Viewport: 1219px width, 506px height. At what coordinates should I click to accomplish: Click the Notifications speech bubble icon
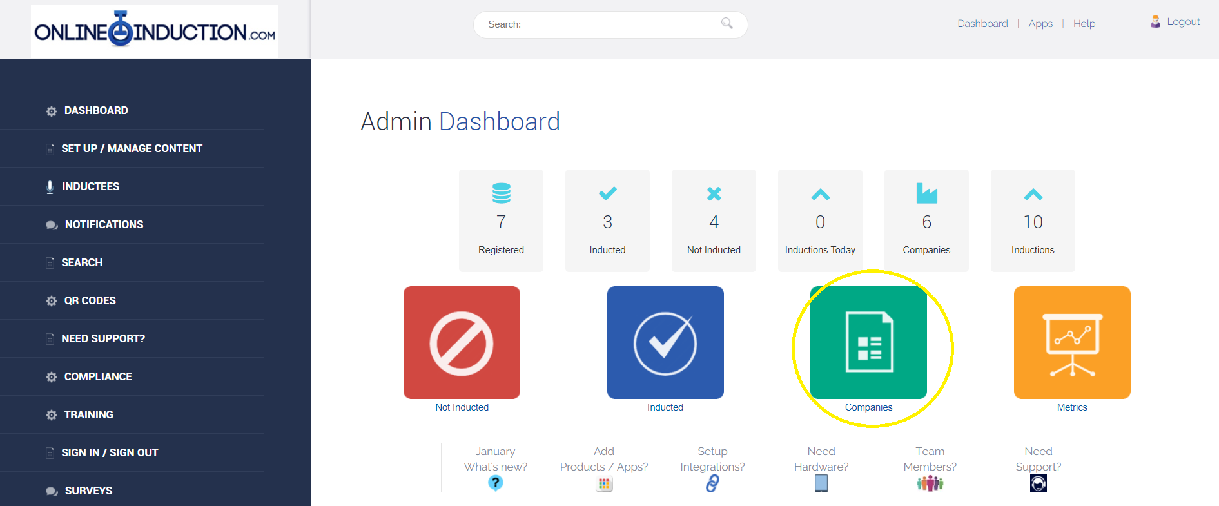52,225
